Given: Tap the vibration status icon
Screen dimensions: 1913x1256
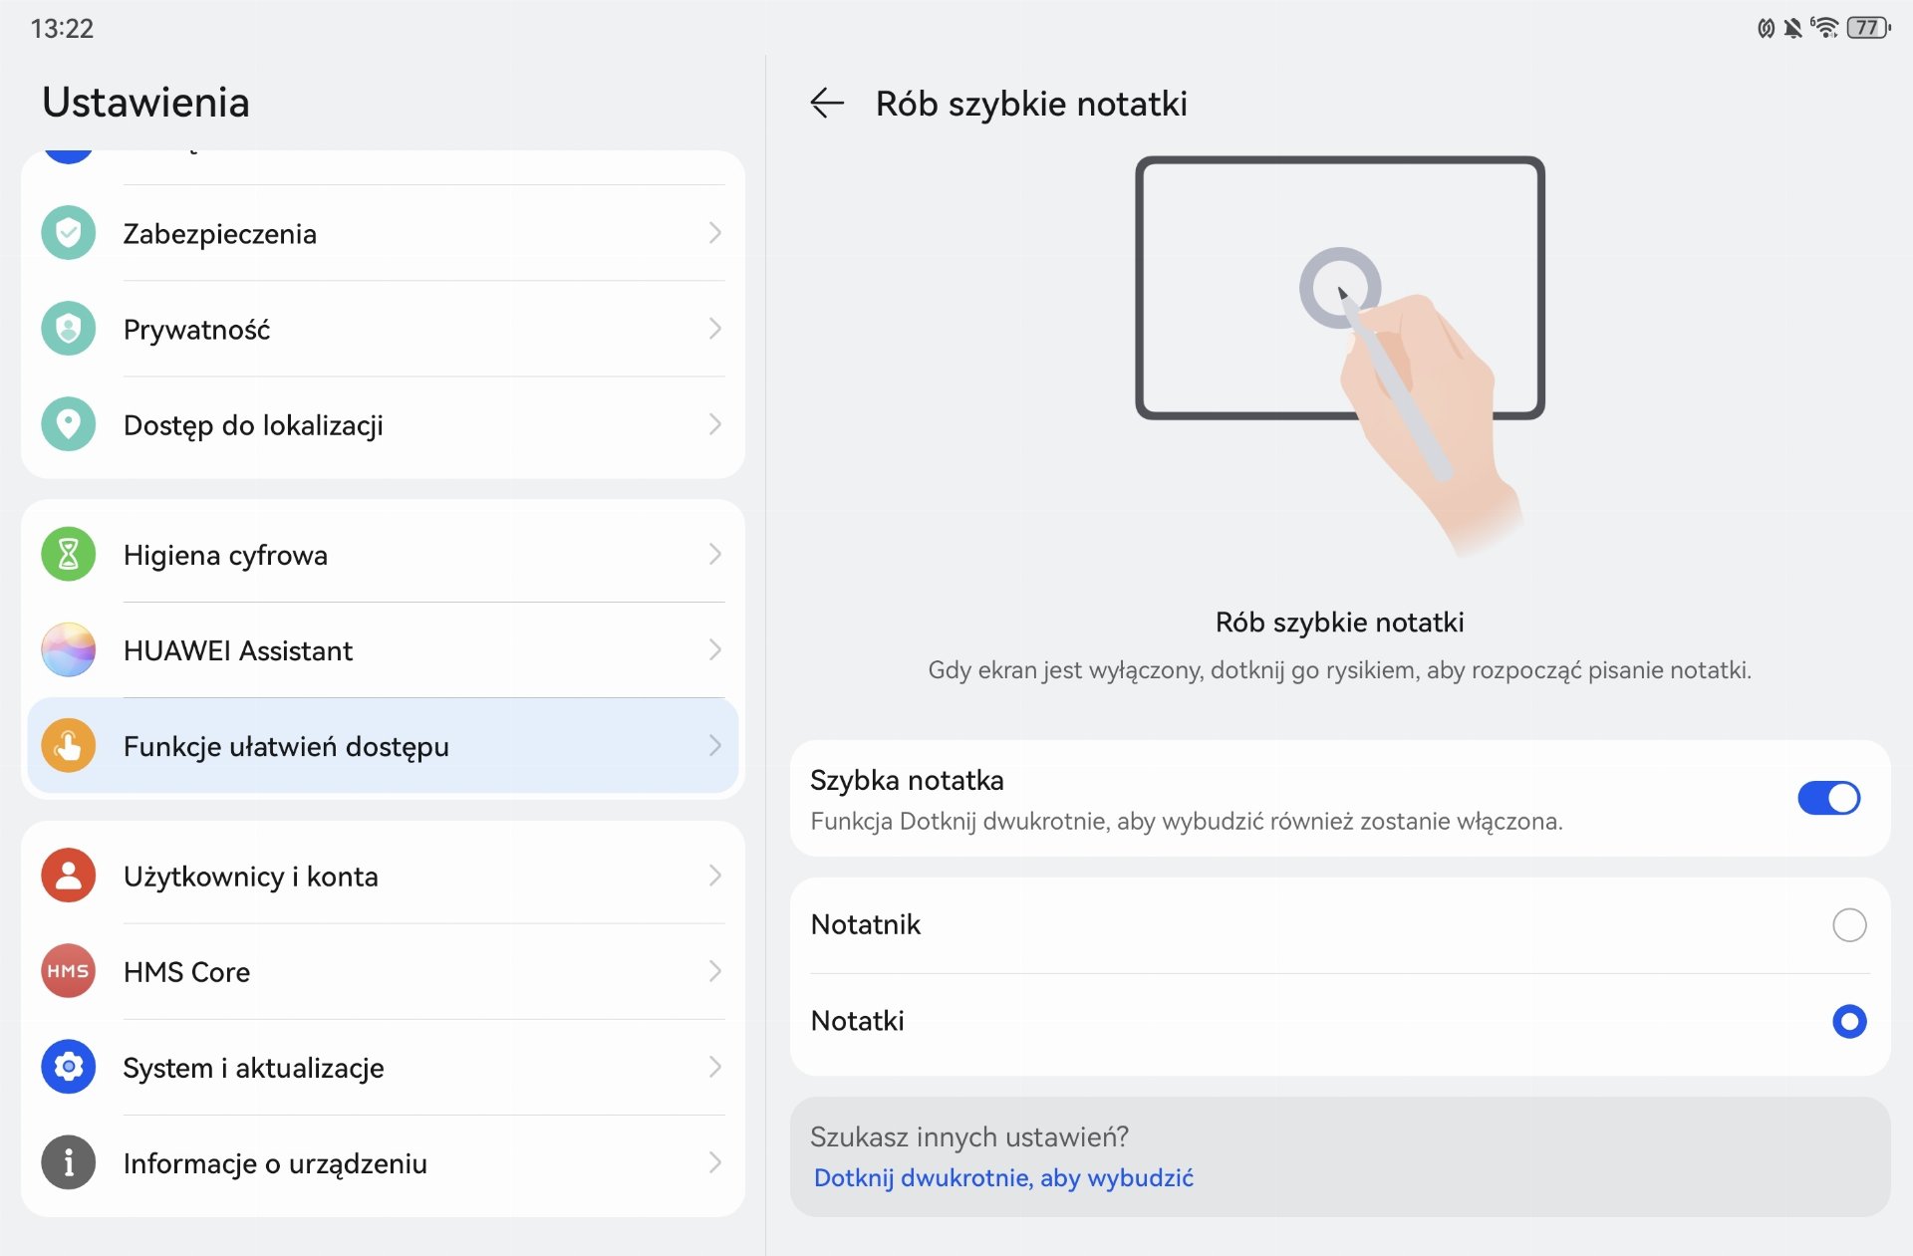Looking at the screenshot, I should tap(1766, 28).
